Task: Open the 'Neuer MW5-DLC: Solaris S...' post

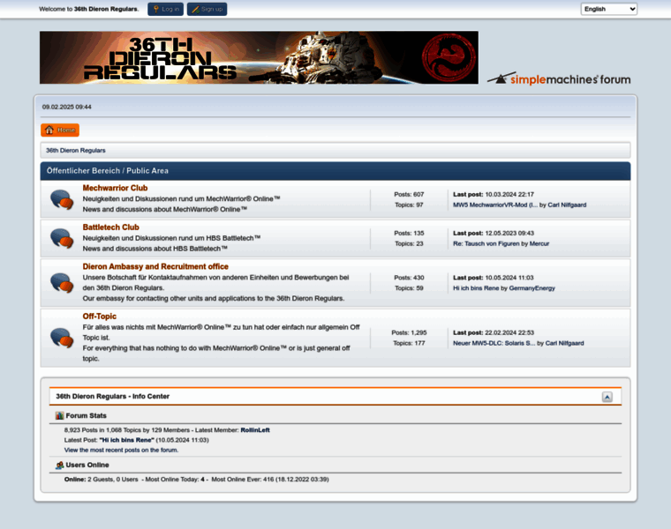Action: (x=494, y=343)
